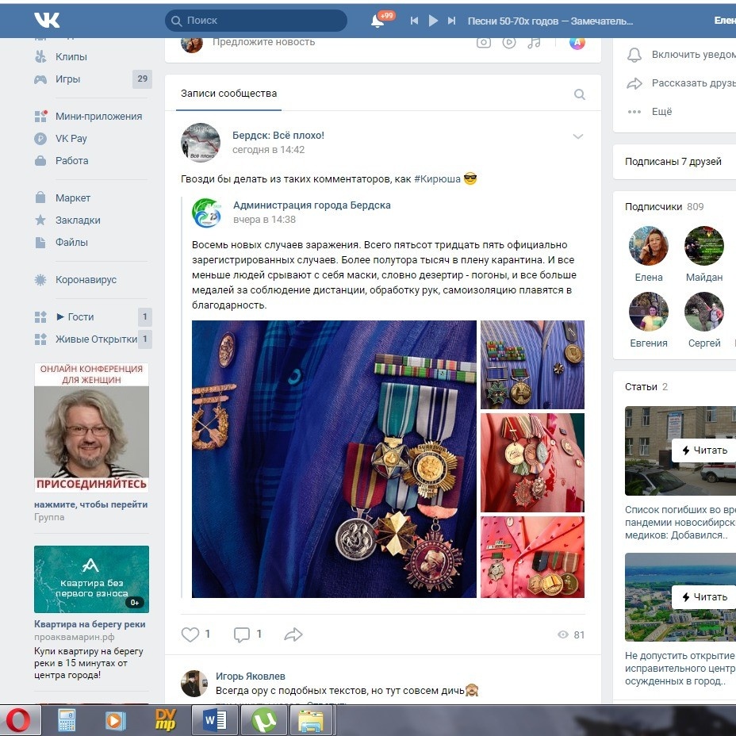The image size is (736, 736).
Task: Open Подписаны 7 друзей block
Action: [x=673, y=162]
